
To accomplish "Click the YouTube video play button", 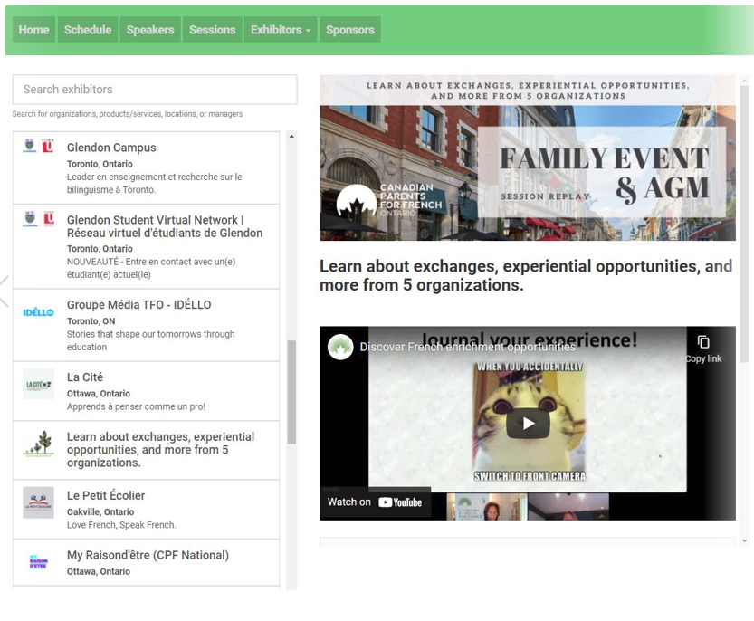I will pos(528,424).
